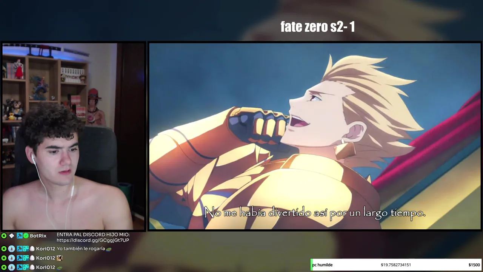Click OG badge in the last chat message
Image resolution: width=483 pixels, height=272 pixels.
(x=26, y=267)
